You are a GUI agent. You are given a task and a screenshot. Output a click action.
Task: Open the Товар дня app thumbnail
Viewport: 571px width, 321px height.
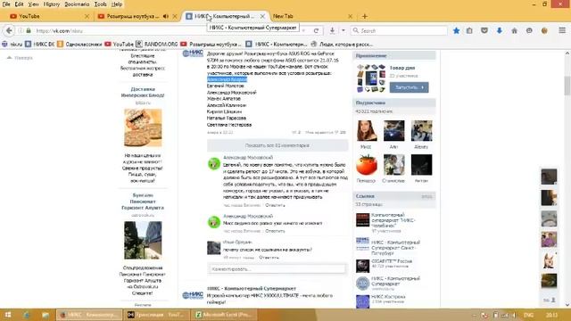371,78
